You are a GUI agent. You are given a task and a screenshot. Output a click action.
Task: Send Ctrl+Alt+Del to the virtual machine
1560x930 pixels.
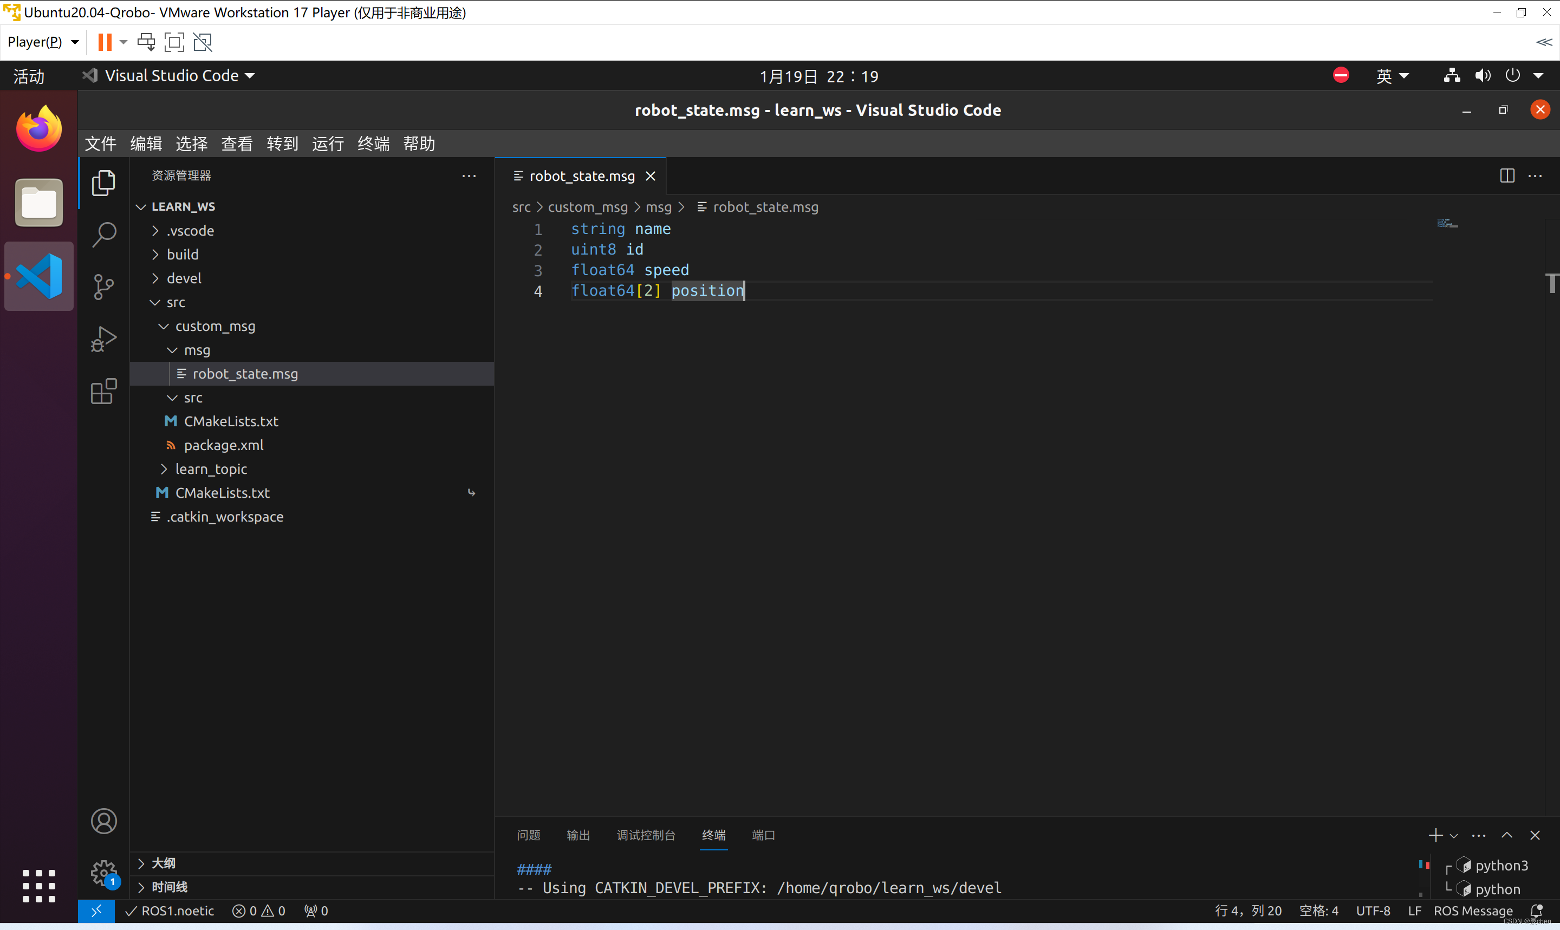(146, 42)
